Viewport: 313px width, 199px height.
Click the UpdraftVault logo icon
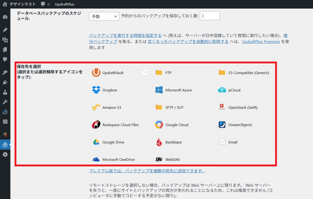coord(96,73)
